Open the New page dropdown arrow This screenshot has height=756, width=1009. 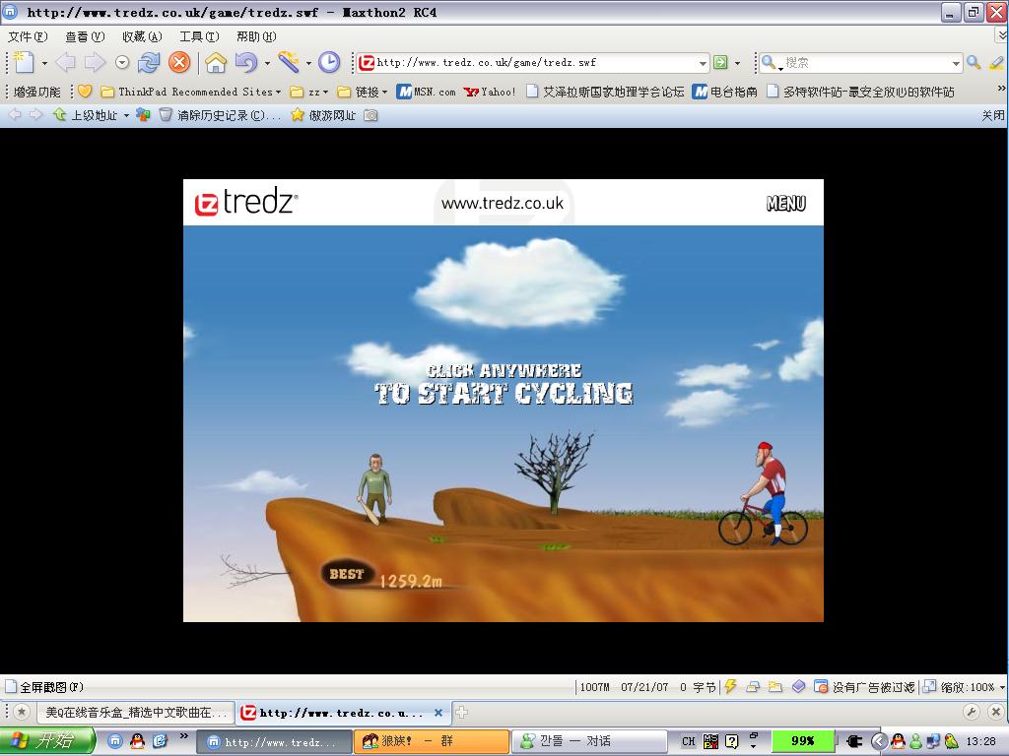pos(44,63)
